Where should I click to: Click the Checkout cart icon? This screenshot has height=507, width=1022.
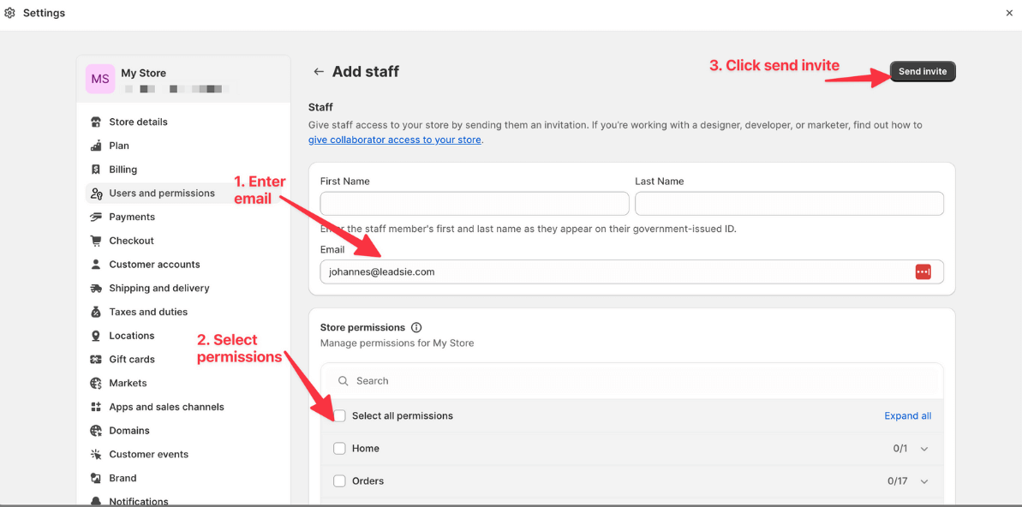pyautogui.click(x=94, y=241)
